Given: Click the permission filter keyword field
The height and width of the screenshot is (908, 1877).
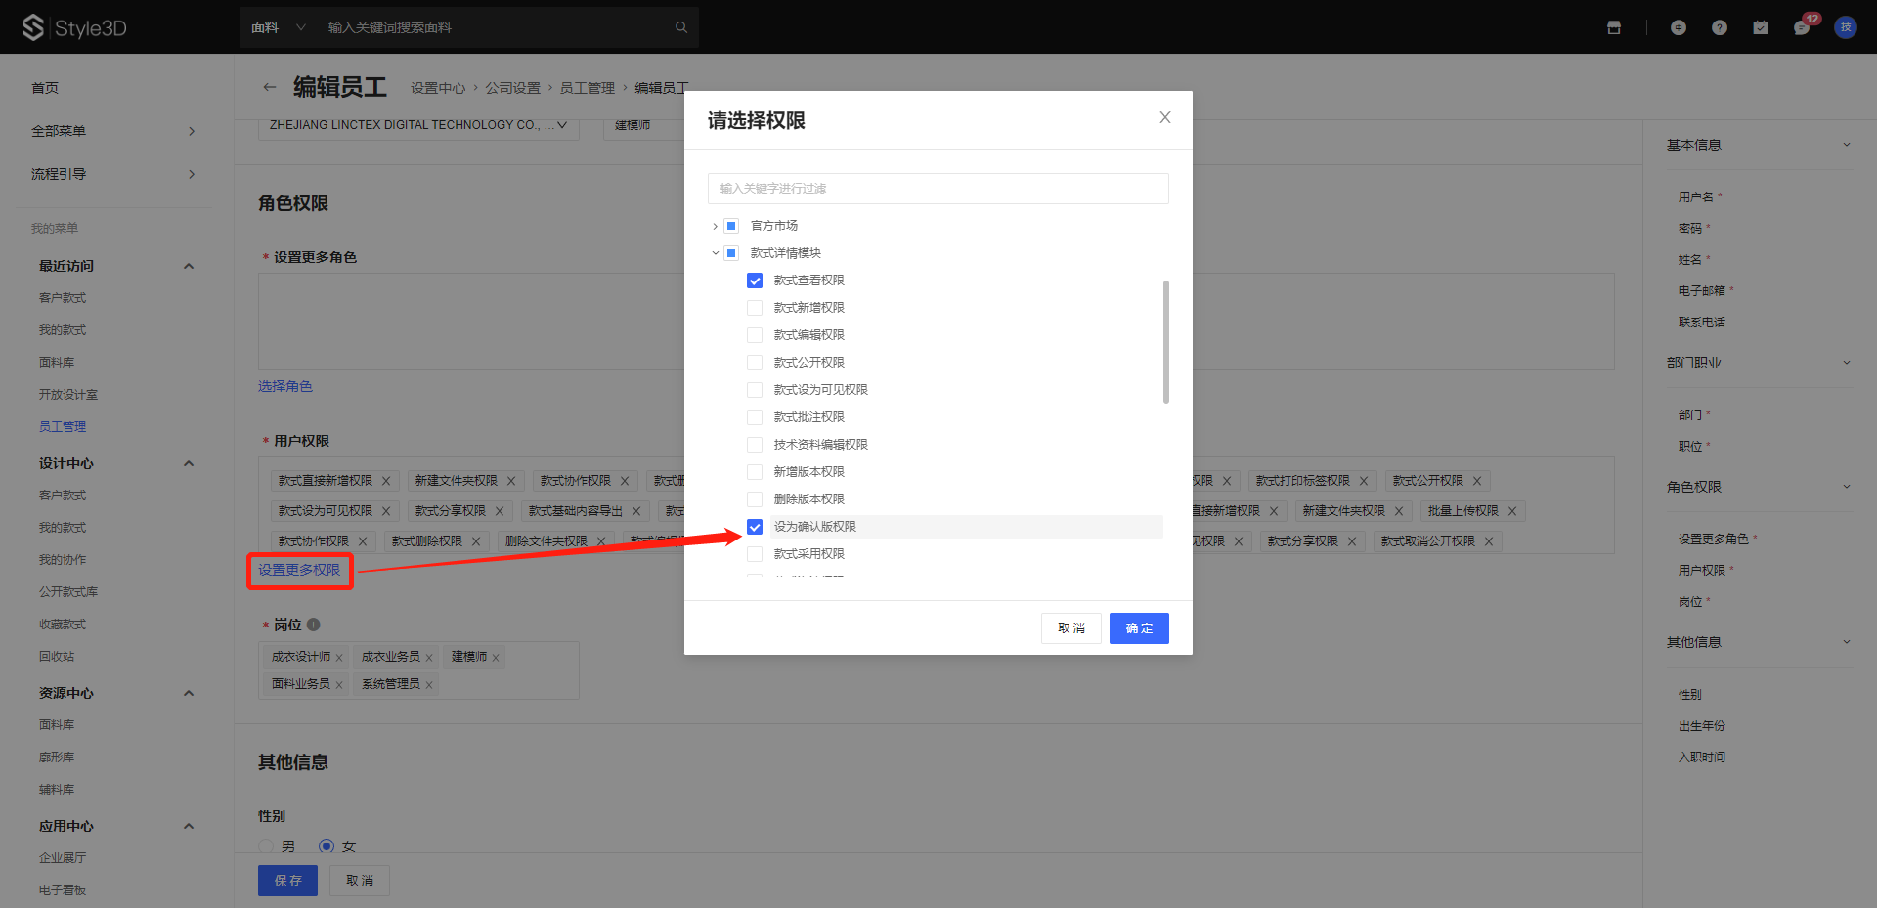Looking at the screenshot, I should tap(938, 189).
